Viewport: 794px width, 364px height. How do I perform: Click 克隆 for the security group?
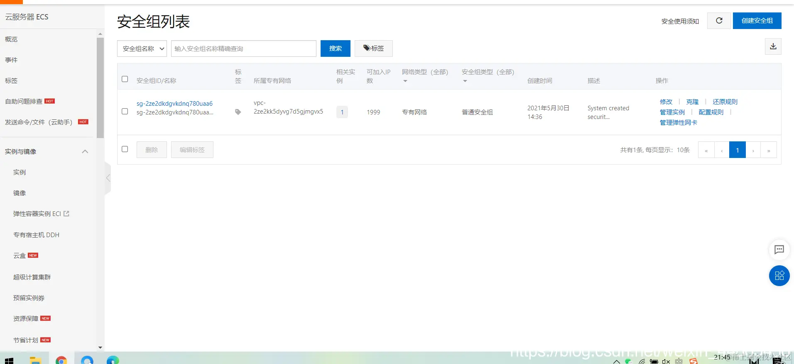click(x=692, y=102)
